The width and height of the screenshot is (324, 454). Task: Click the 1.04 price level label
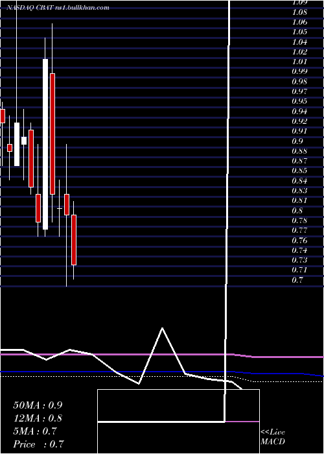click(299, 43)
